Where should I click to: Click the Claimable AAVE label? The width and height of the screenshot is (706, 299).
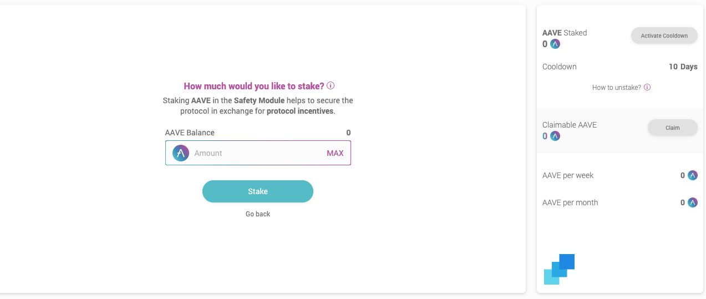(570, 125)
